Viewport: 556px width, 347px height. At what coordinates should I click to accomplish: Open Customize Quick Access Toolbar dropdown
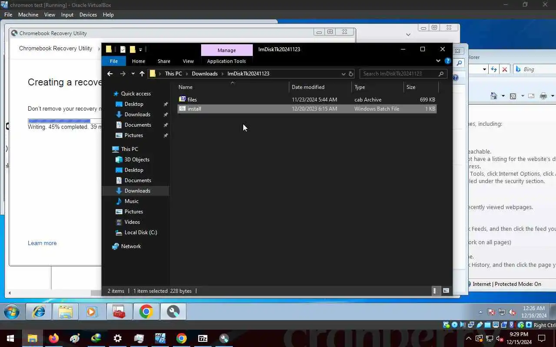tap(141, 50)
